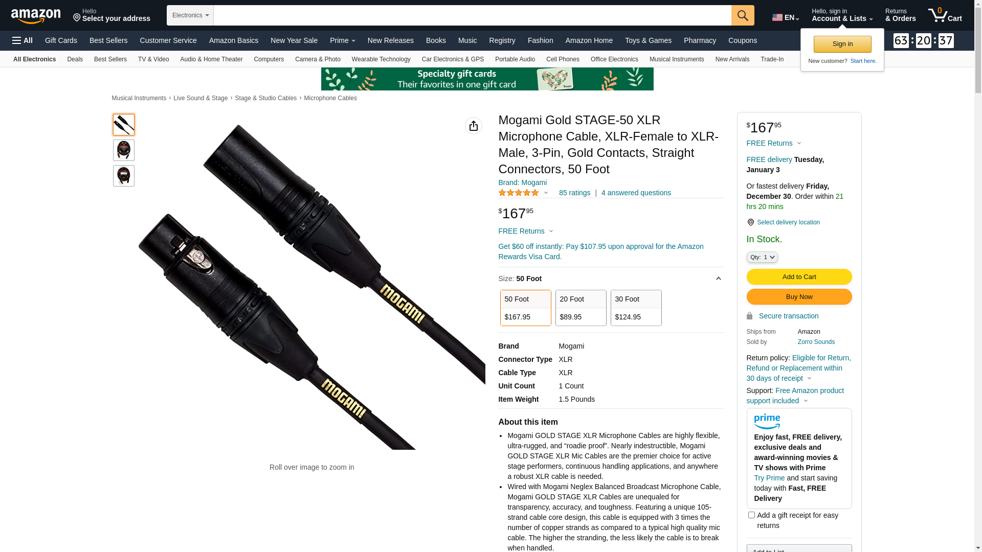The width and height of the screenshot is (982, 552).
Task: Click into the search input field
Action: point(472,15)
